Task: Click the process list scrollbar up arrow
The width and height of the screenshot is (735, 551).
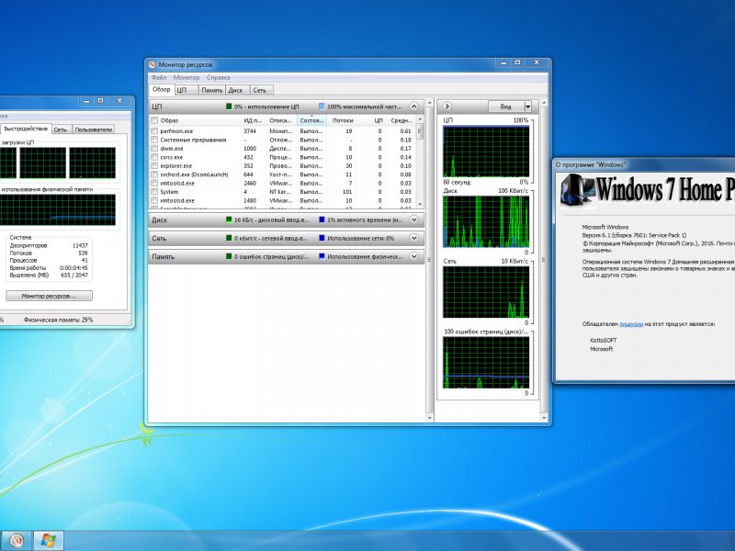Action: point(420,120)
